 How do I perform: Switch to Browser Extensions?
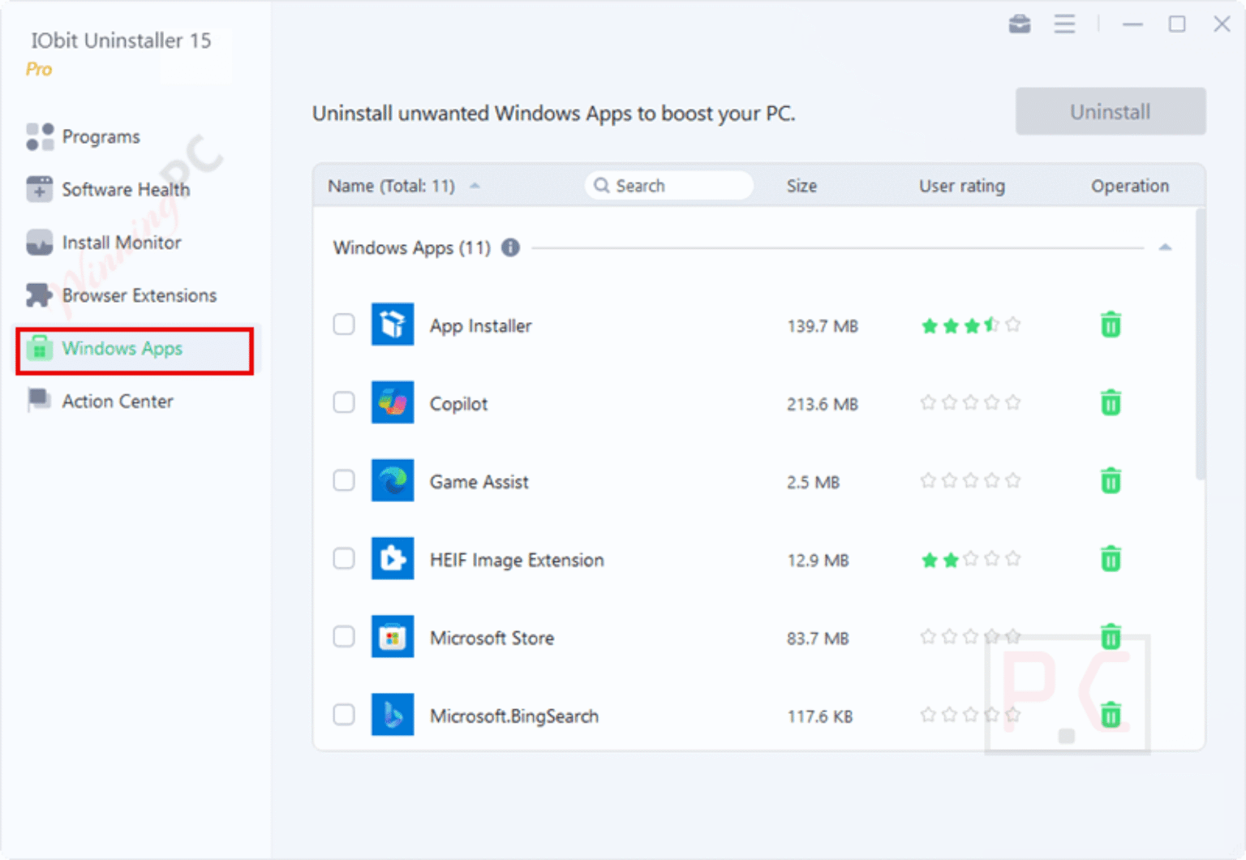pyautogui.click(x=122, y=295)
